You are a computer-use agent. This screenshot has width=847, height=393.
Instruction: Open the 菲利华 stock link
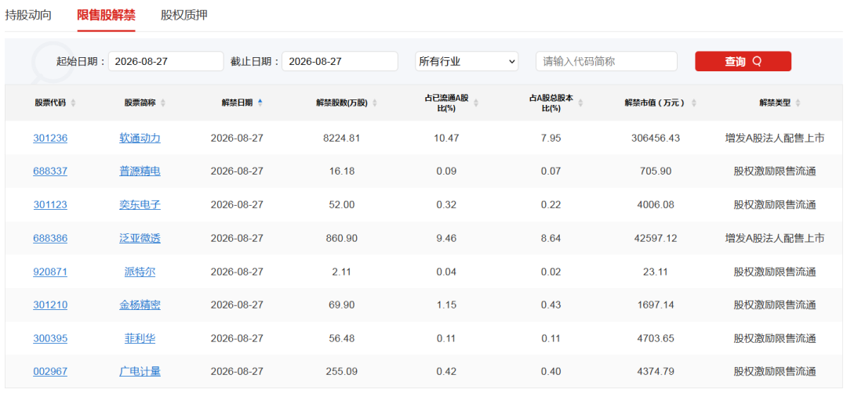[x=140, y=338]
